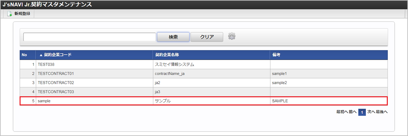Click the uppercase SAMPLE remarks cell

(329, 101)
